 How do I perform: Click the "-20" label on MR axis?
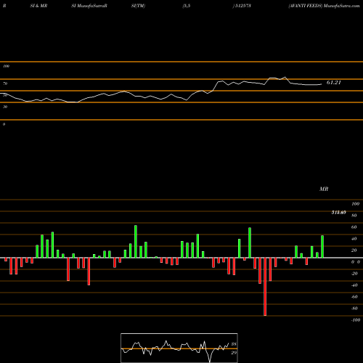pos(354,274)
